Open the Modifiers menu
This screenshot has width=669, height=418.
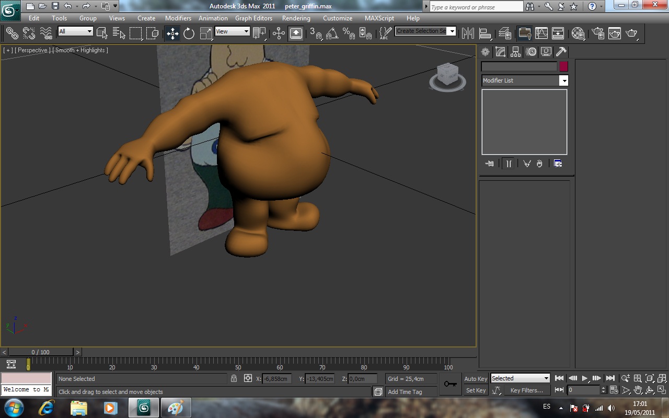click(178, 18)
